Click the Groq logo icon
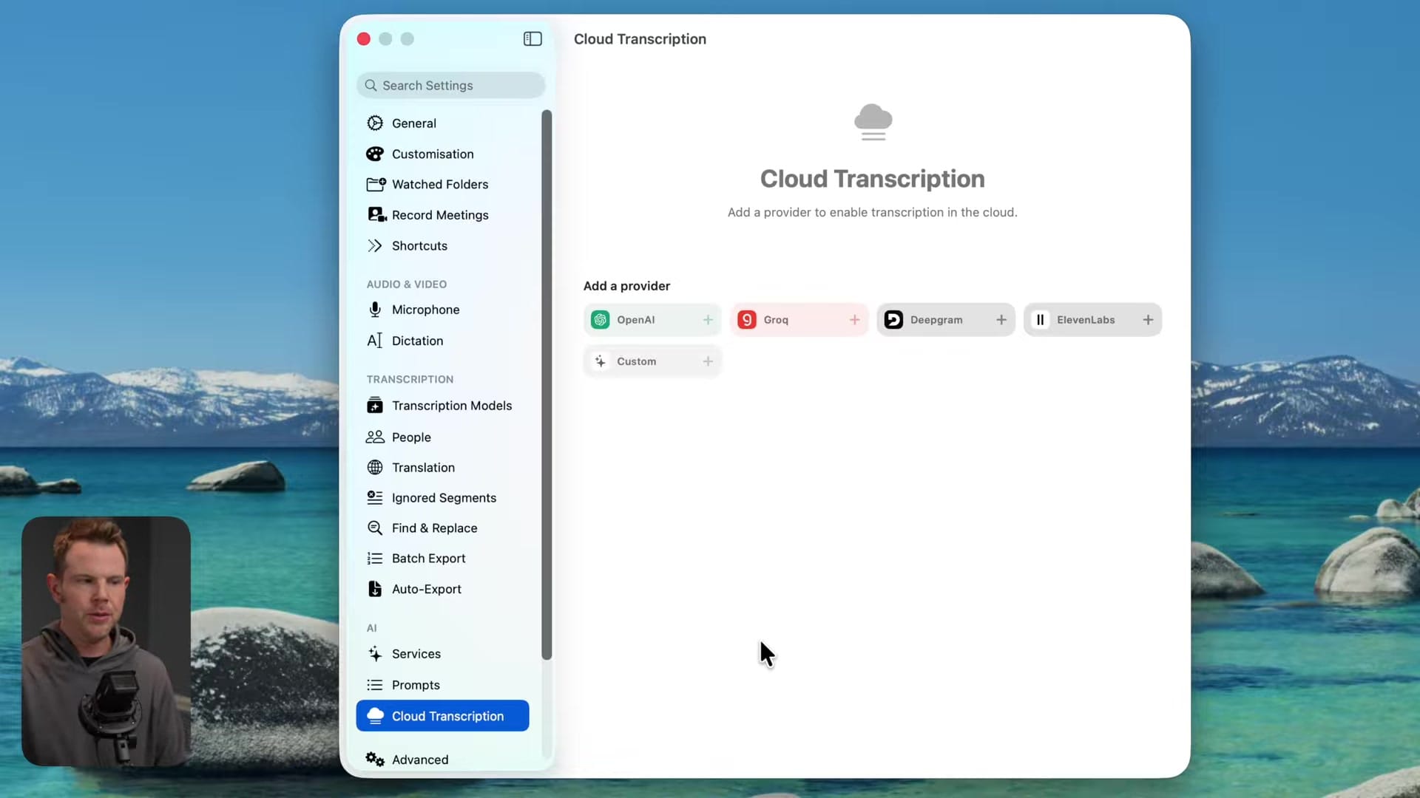Screen dimensions: 1420x798 747,320
